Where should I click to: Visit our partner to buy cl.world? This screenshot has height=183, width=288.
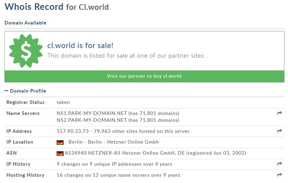coord(144,76)
